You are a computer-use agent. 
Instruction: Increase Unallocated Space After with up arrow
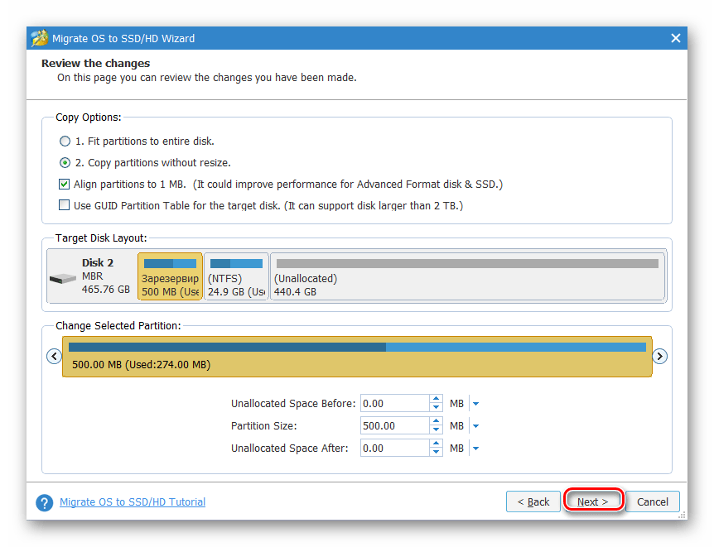436,444
